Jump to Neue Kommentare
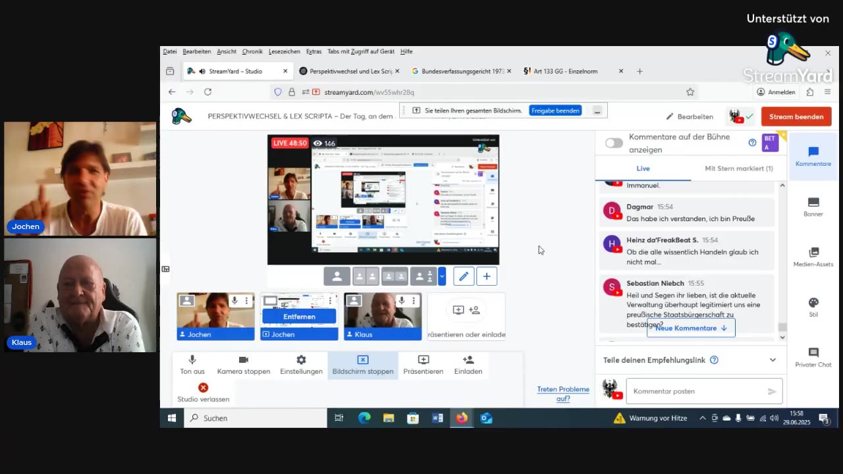843x474 pixels. 691,328
